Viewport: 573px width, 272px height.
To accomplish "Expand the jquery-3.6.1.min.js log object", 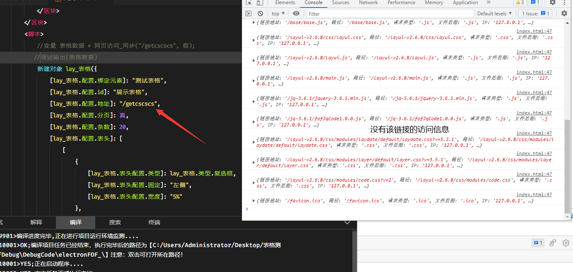I will click(x=254, y=101).
